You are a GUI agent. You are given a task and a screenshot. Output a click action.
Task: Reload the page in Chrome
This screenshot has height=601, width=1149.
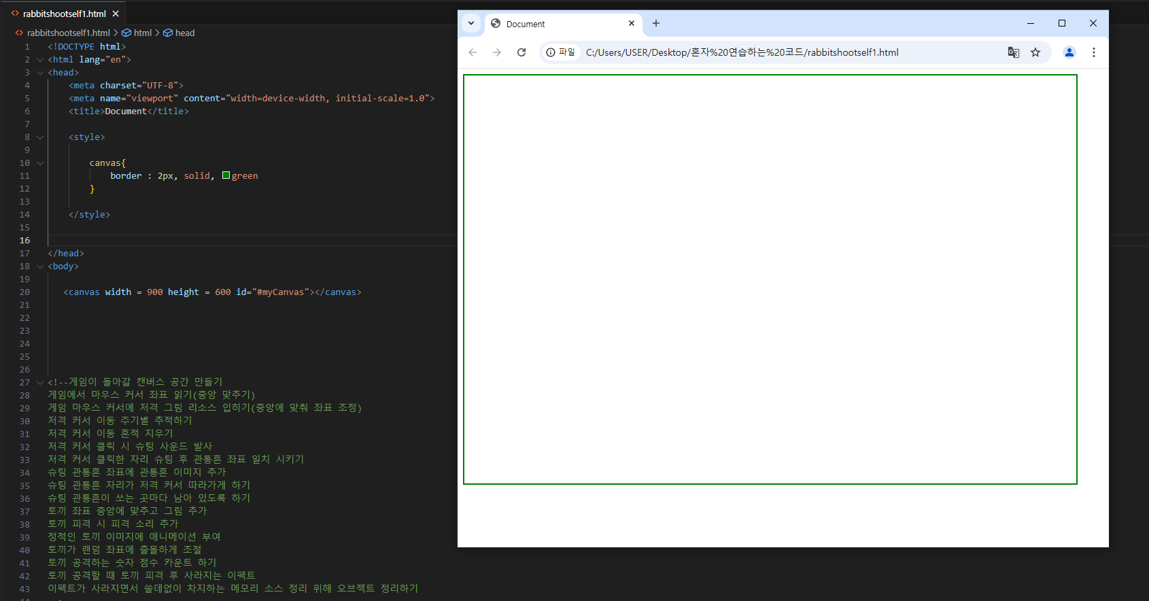click(x=521, y=52)
